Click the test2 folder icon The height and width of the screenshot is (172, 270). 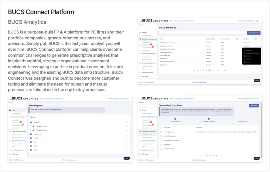[x=31, y=146]
